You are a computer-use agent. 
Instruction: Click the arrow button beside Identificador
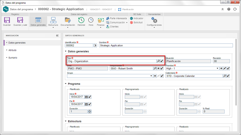point(95,46)
